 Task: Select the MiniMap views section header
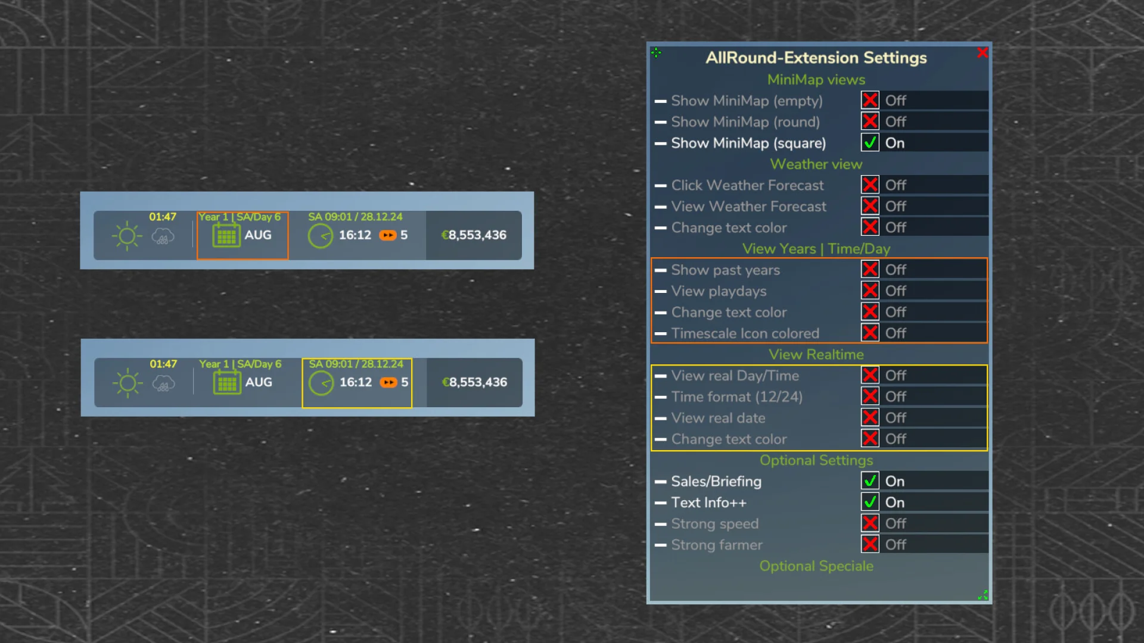tap(816, 79)
